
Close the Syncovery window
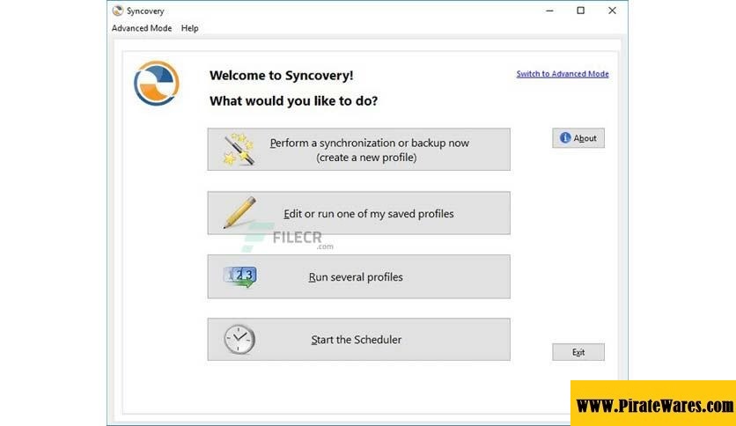click(x=612, y=11)
